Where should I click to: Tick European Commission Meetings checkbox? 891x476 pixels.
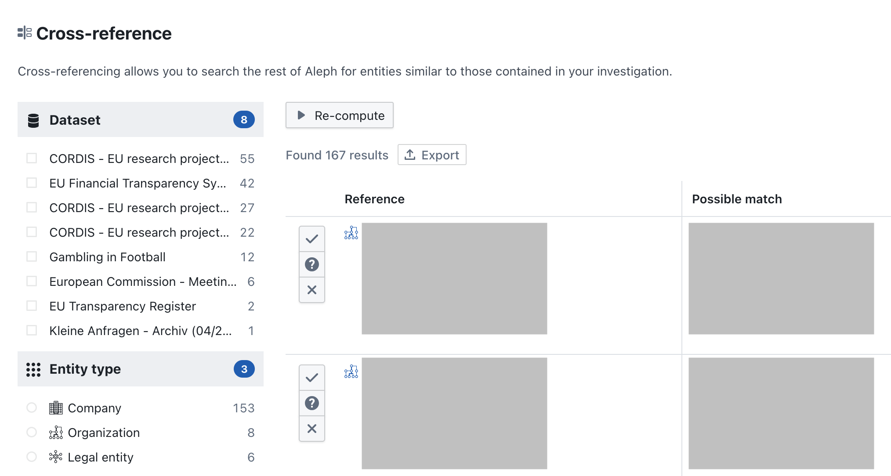coord(32,281)
